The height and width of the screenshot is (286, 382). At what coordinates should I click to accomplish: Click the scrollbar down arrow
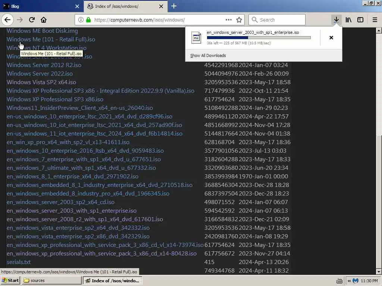pos(379,271)
